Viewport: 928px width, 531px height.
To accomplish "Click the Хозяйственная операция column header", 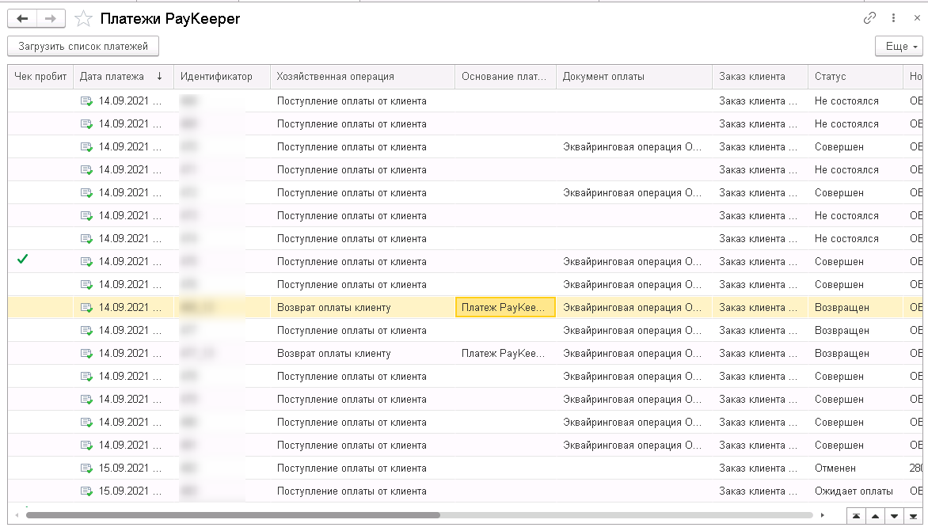I will 335,77.
